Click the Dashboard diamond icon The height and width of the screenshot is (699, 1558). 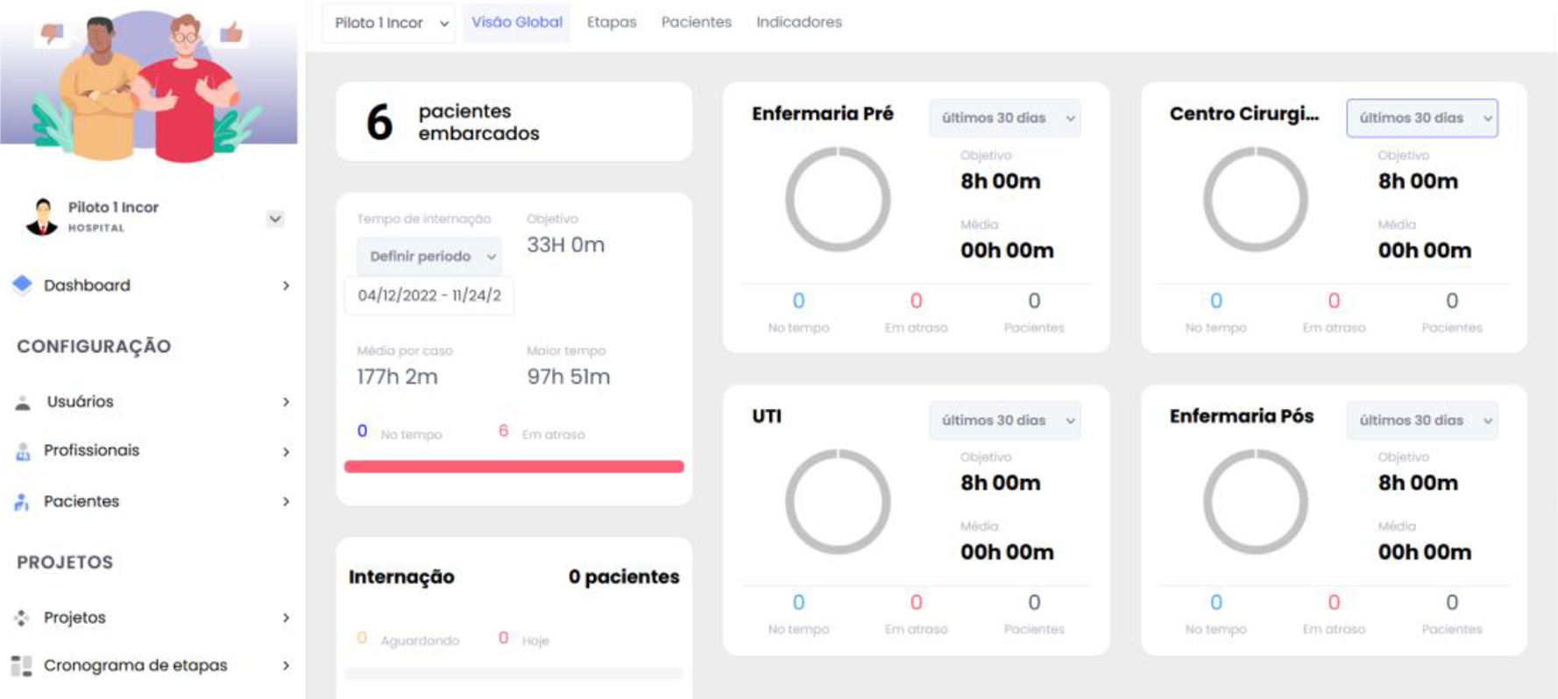22,285
